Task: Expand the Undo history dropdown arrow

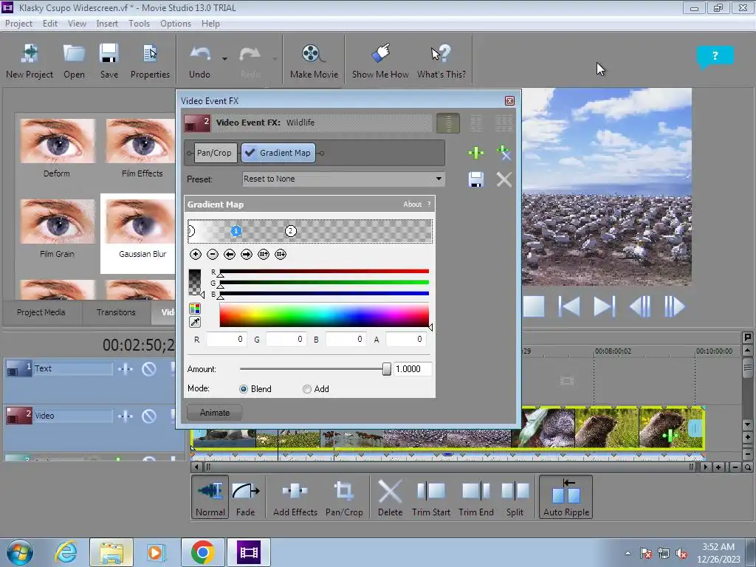Action: click(x=224, y=59)
